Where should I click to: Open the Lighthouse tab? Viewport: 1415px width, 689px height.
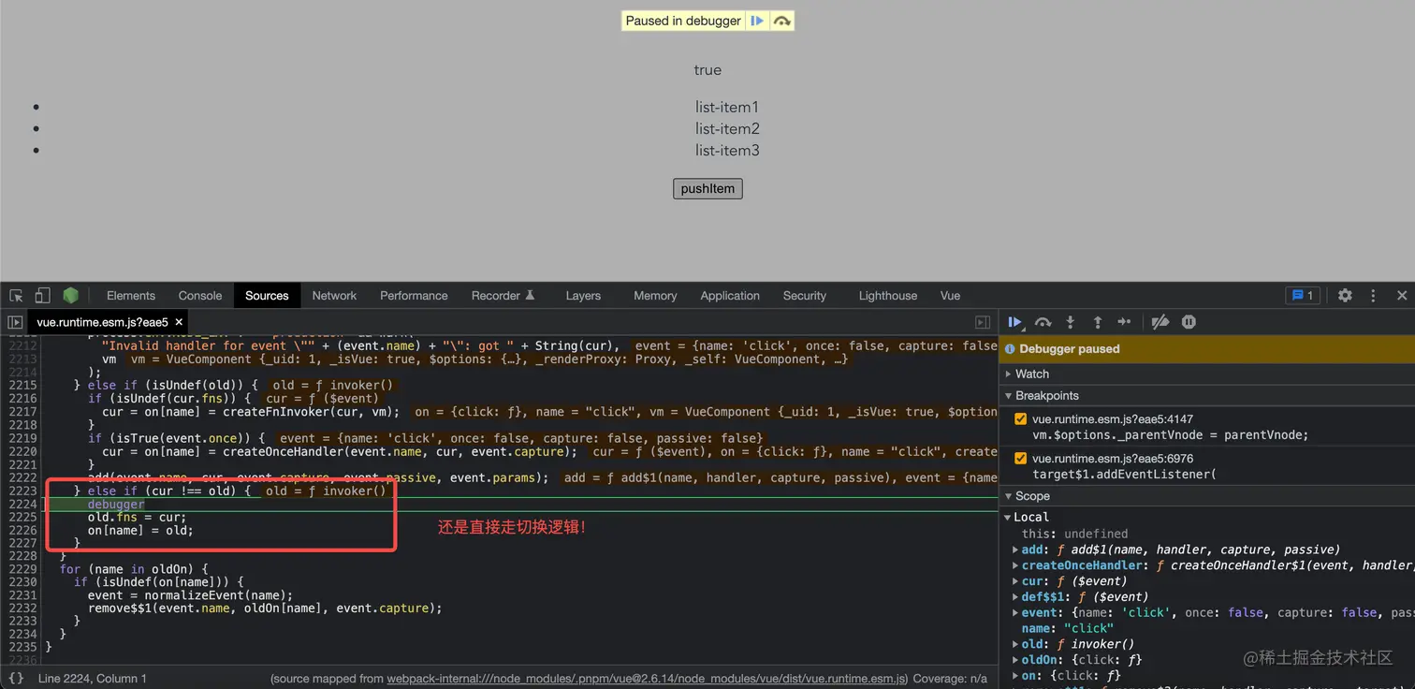tap(888, 296)
